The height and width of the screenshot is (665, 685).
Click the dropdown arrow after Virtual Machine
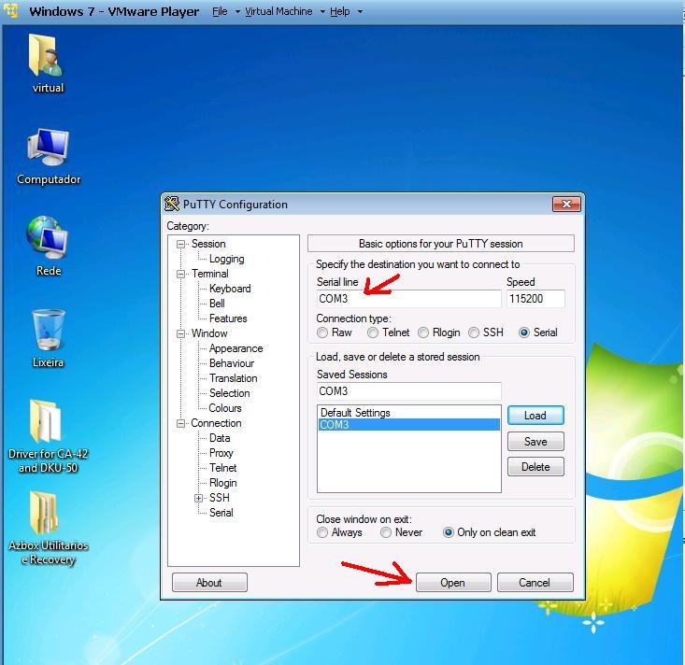322,12
